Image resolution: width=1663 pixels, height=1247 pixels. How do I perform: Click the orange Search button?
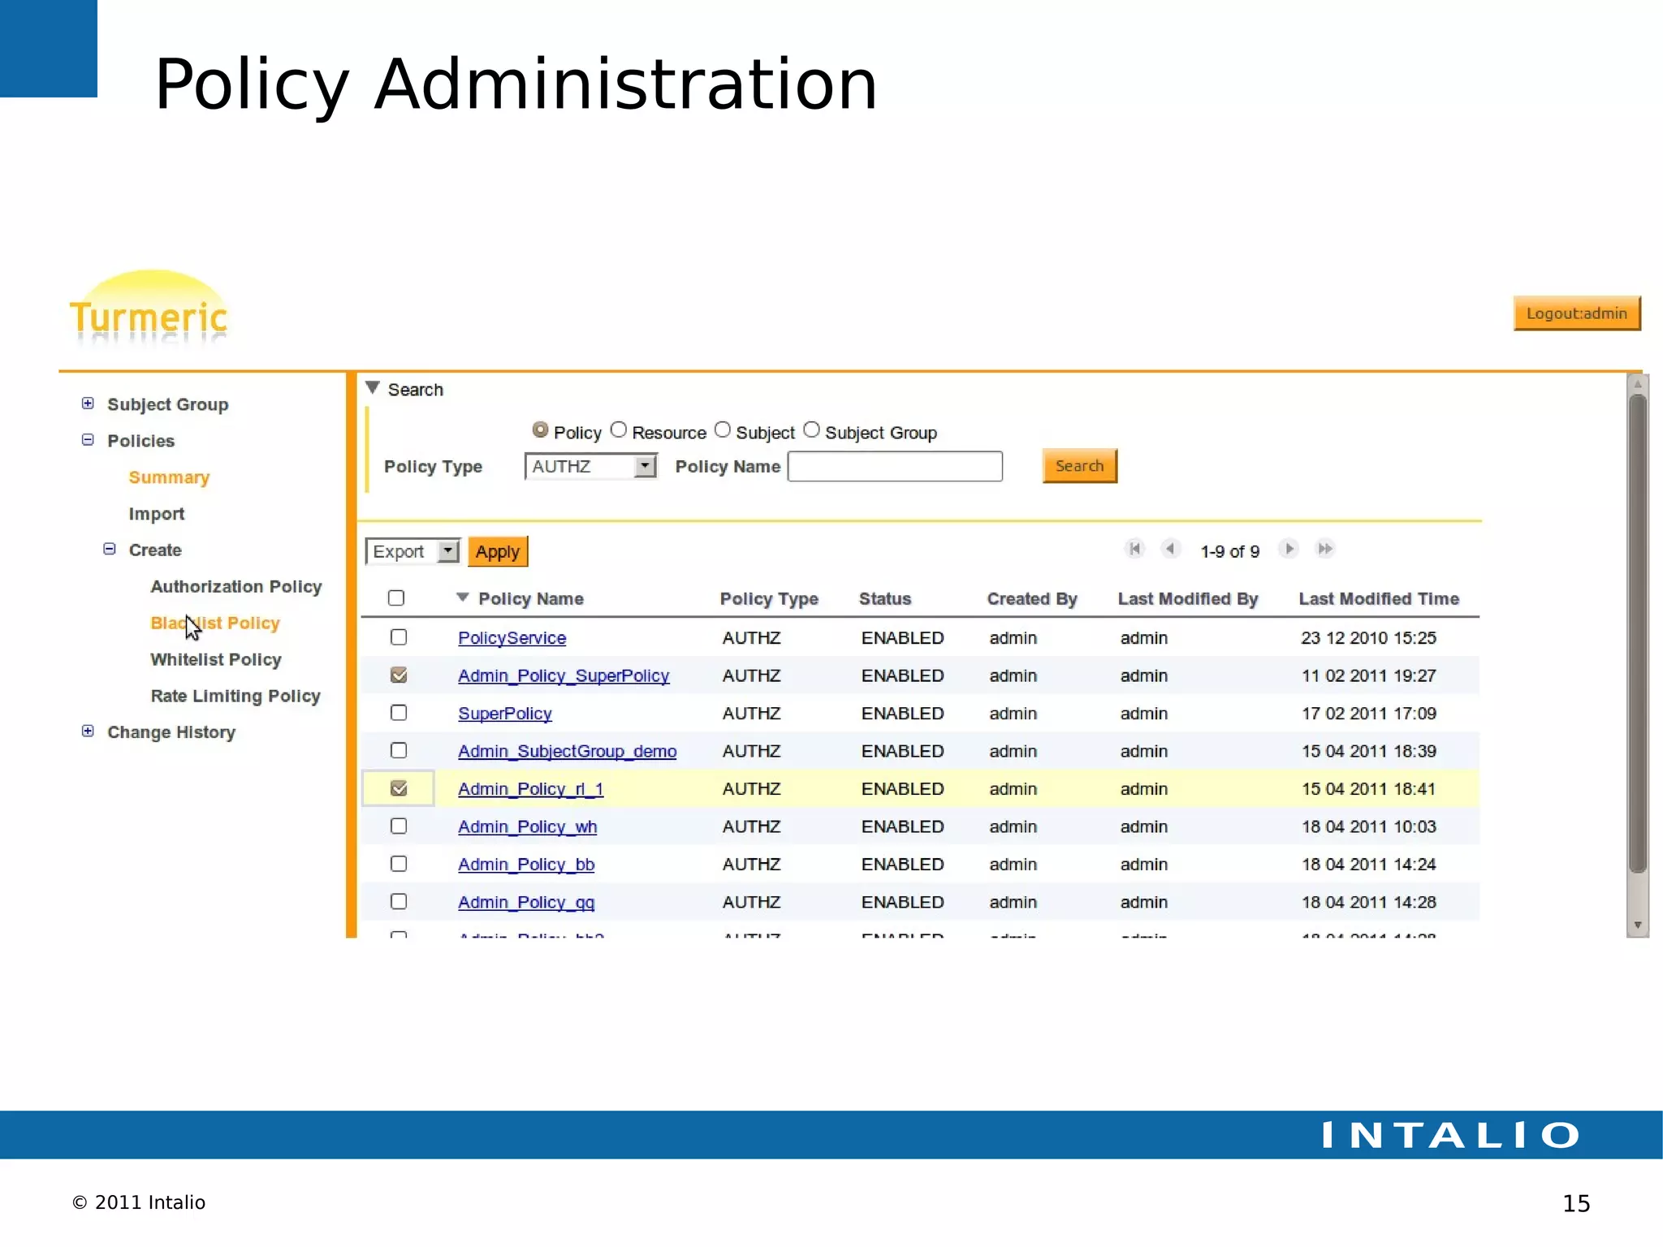click(x=1079, y=466)
